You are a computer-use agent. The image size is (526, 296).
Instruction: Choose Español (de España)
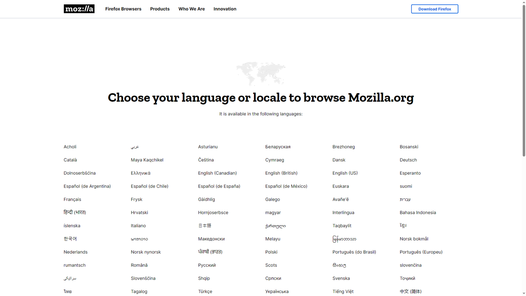click(219, 186)
